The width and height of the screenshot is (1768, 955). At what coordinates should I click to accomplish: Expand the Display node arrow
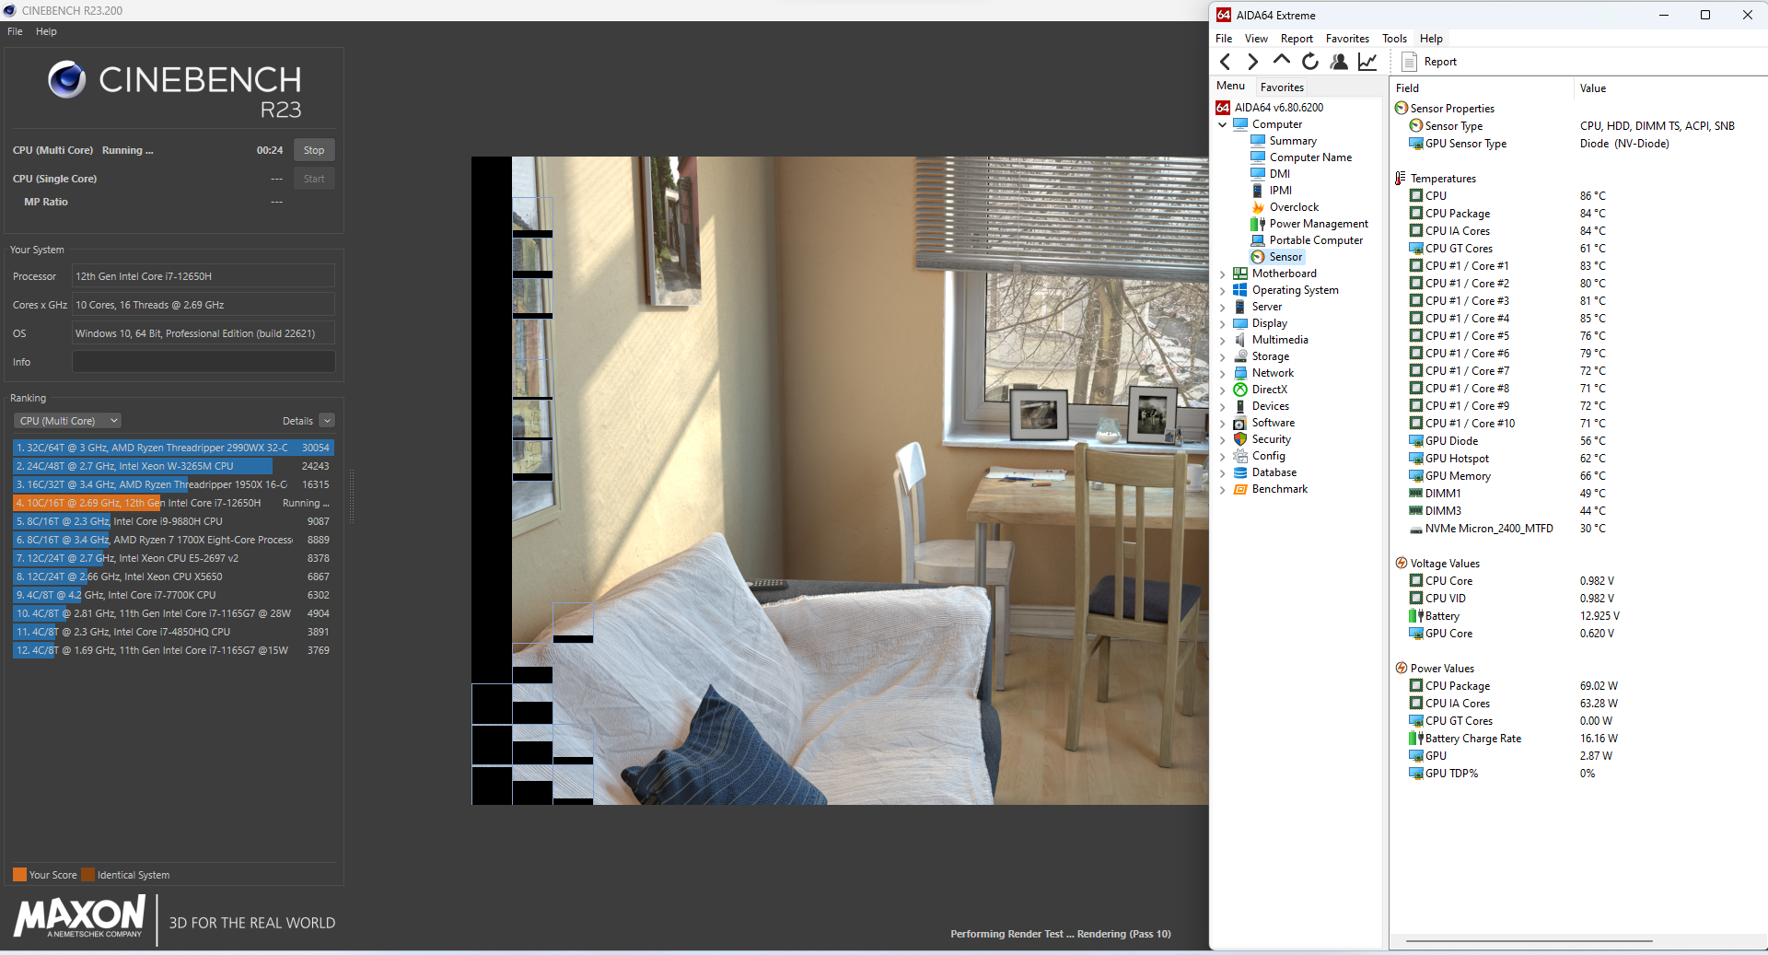(x=1223, y=323)
